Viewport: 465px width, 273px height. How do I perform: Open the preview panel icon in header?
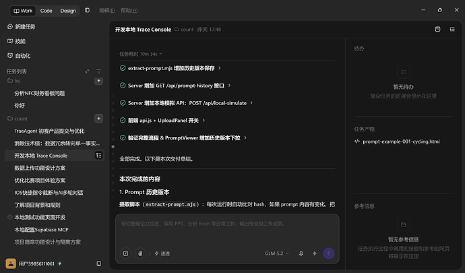[438, 29]
